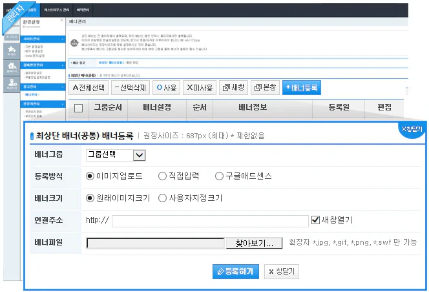Uncheck the 새창열기 checkbox
This screenshot has height=292, width=429.
click(x=315, y=220)
